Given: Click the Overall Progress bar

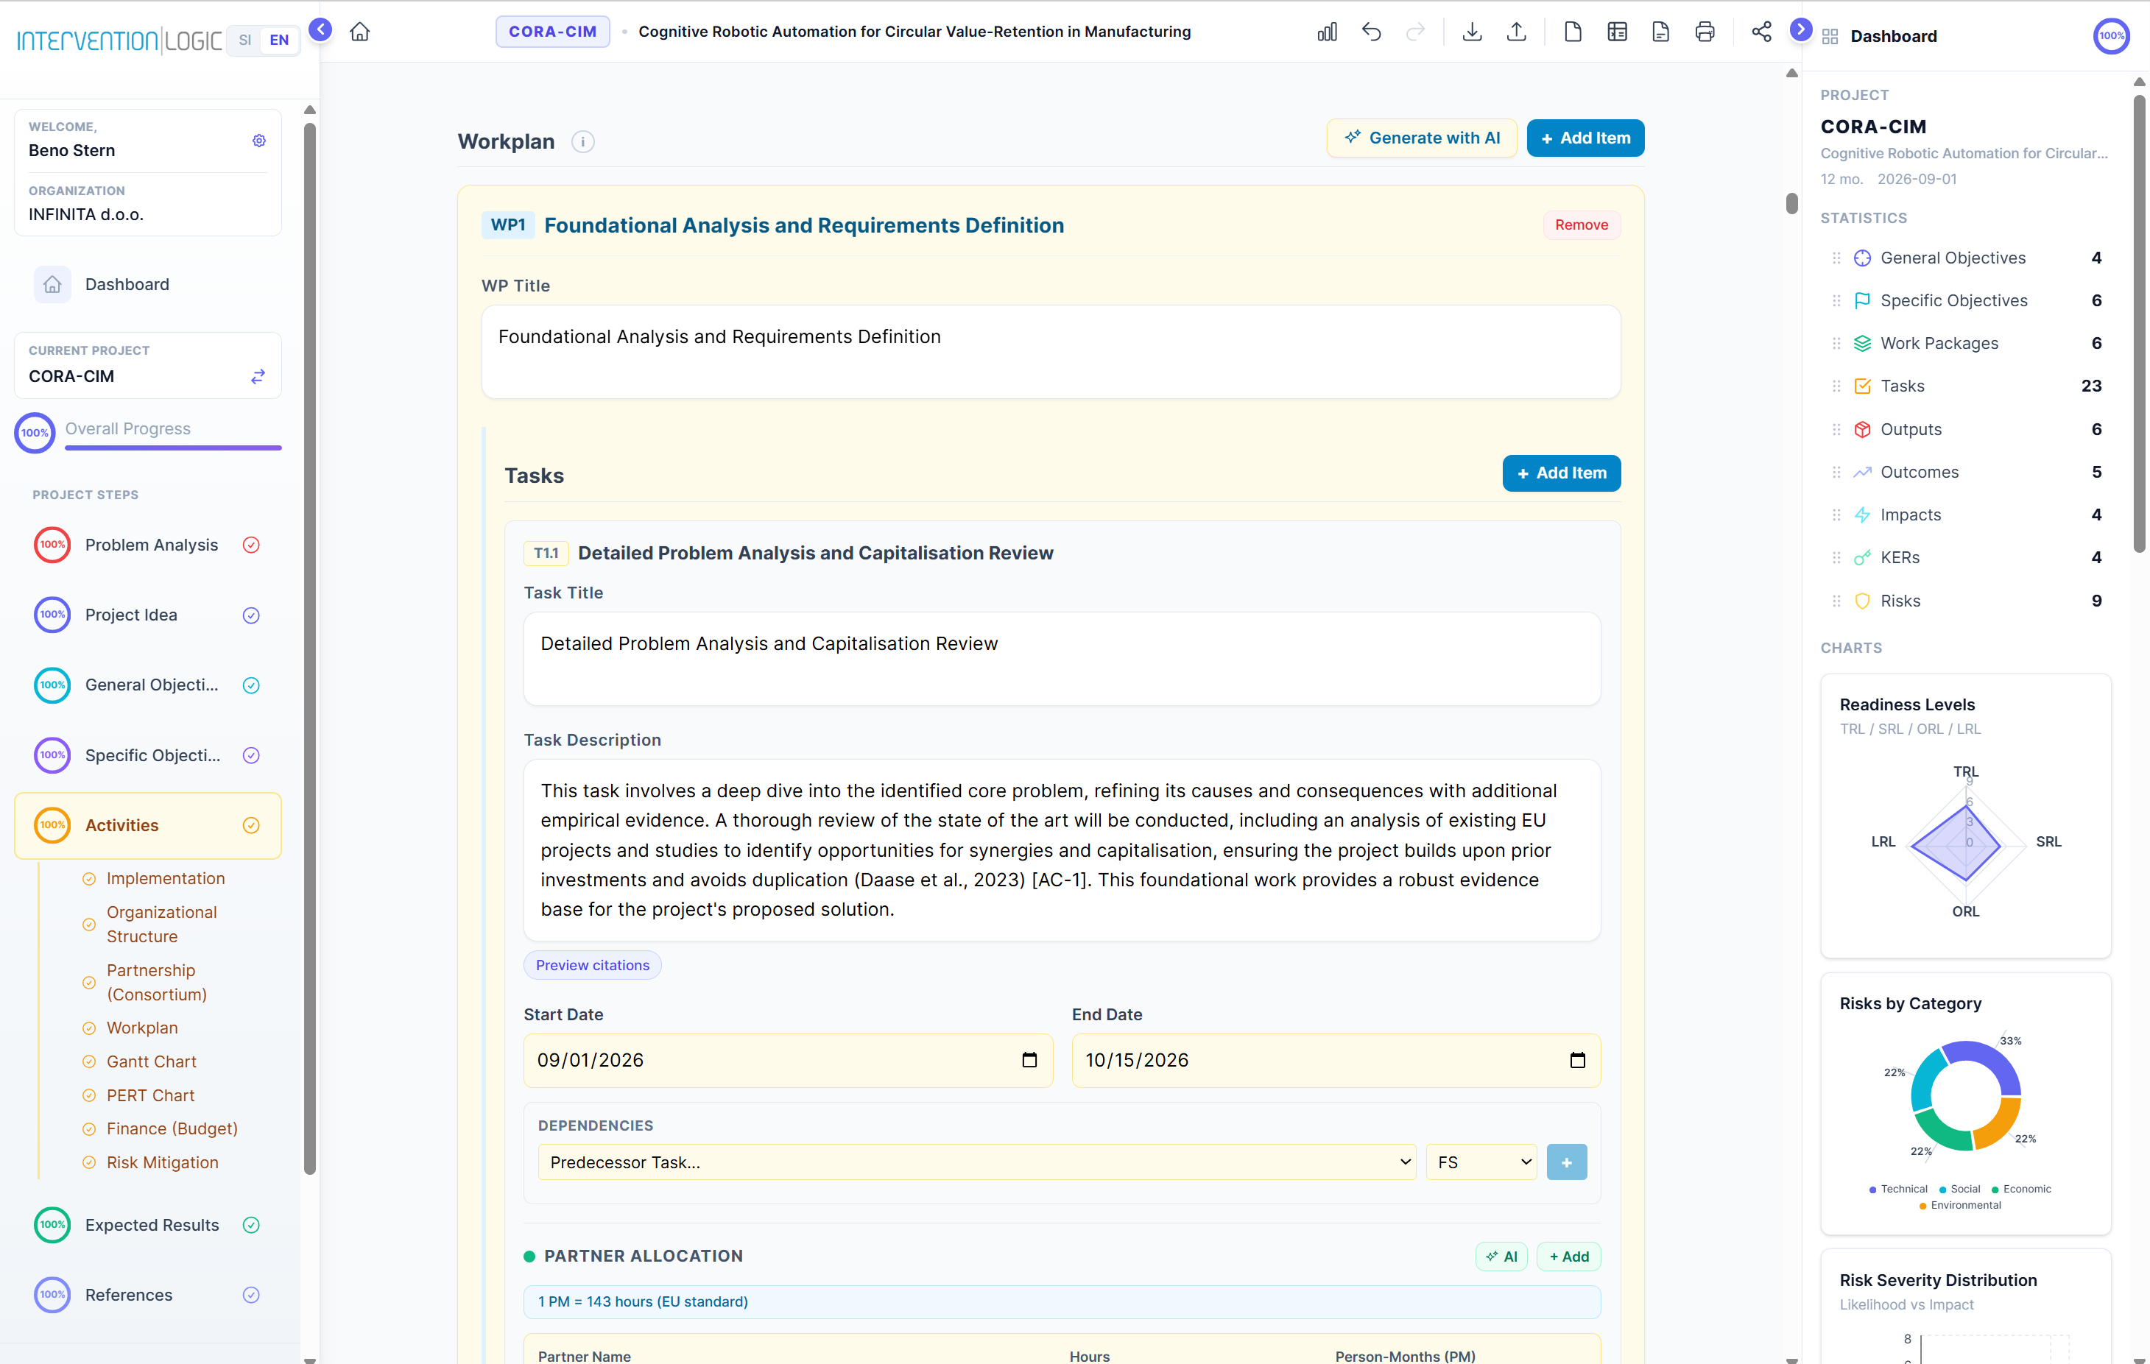Looking at the screenshot, I should point(173,448).
